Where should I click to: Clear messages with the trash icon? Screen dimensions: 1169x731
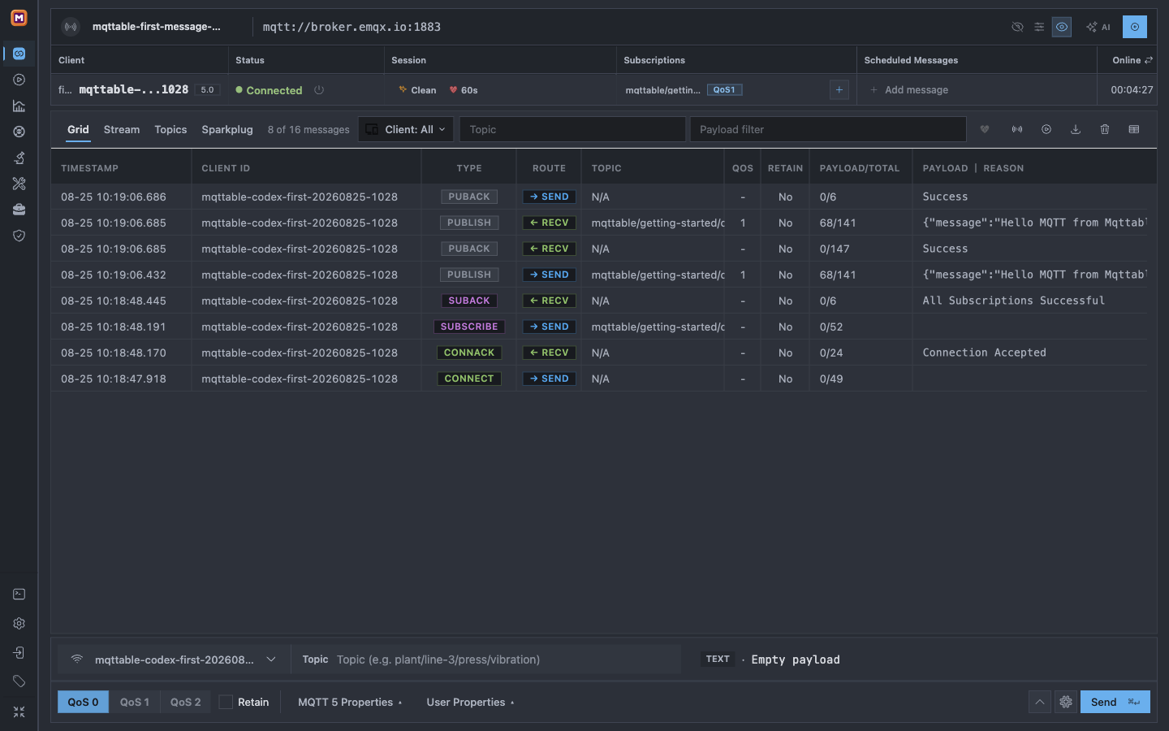tap(1105, 129)
